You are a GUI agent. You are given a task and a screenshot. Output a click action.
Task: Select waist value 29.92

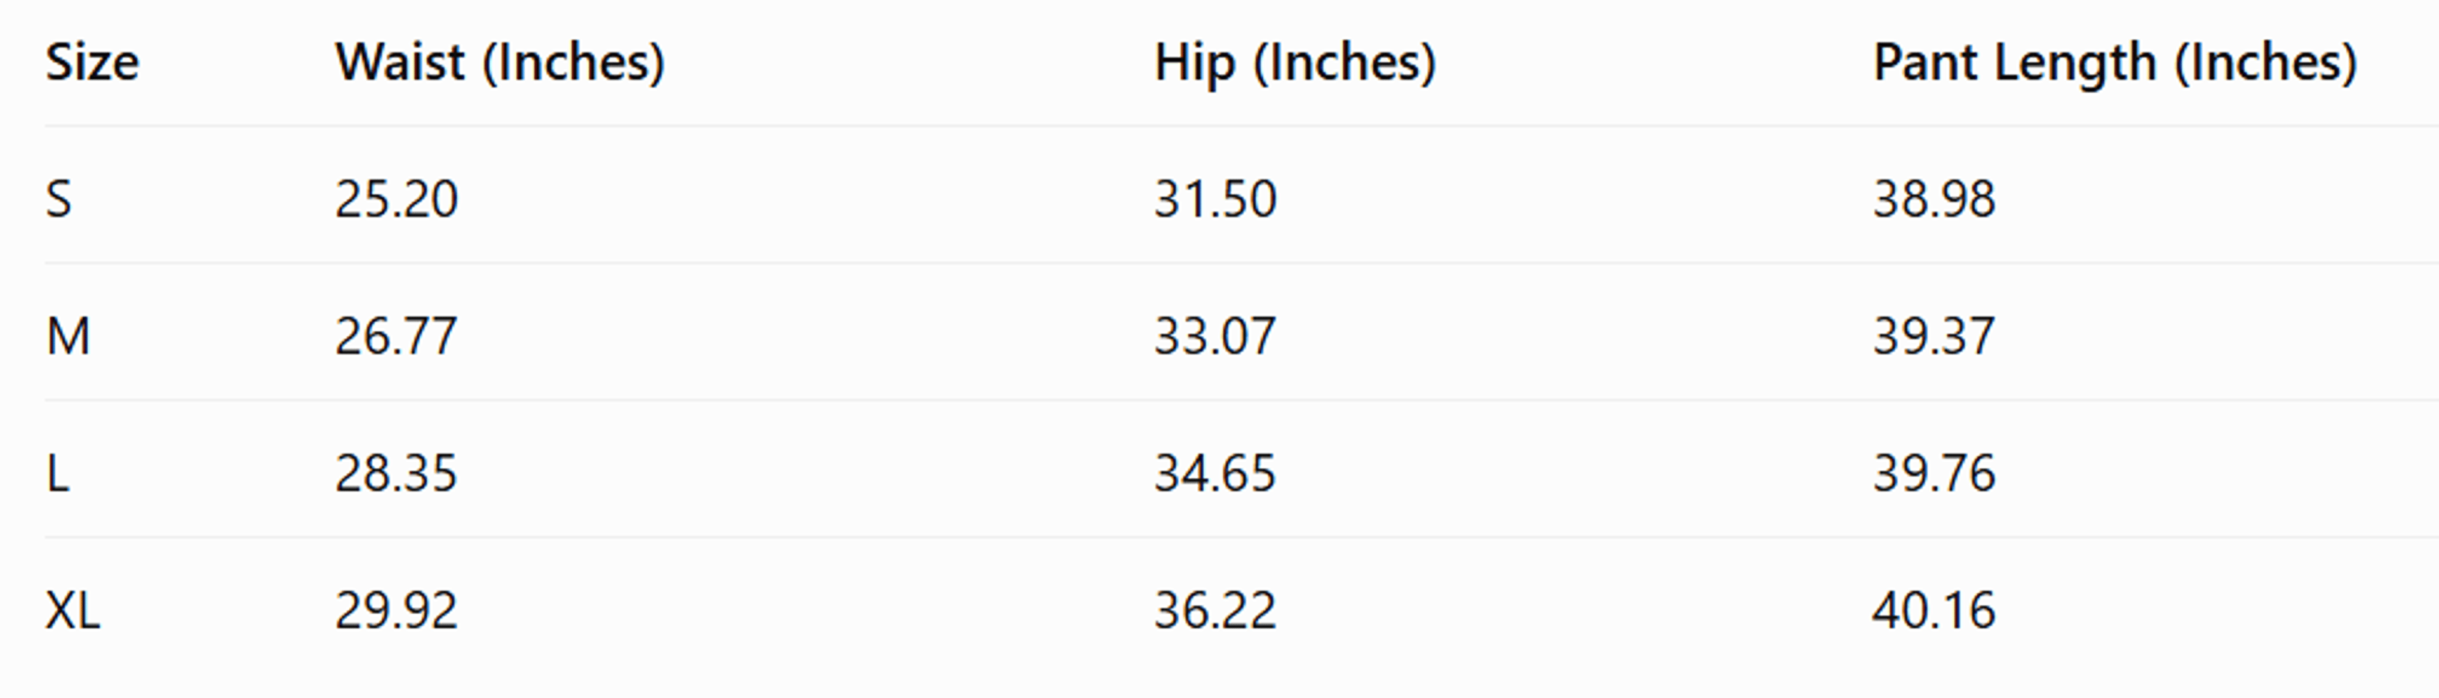397,610
